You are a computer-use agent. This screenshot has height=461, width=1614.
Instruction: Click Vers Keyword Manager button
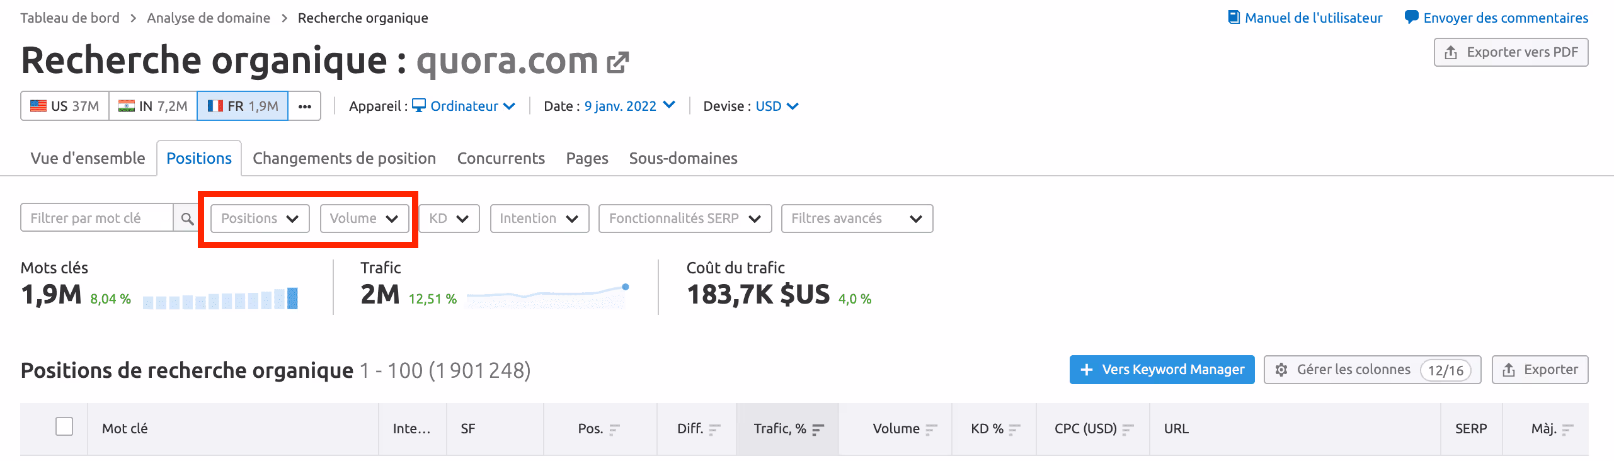(x=1162, y=370)
